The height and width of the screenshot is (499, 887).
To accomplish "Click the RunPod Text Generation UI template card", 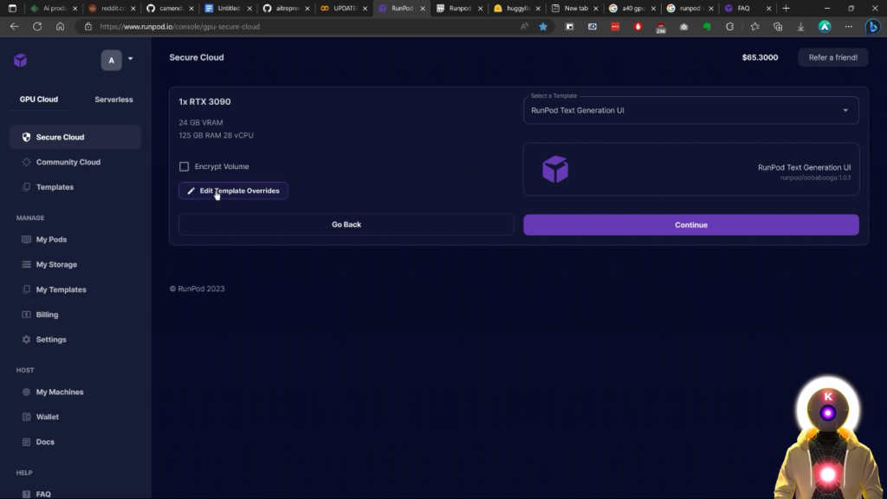I will [x=690, y=169].
